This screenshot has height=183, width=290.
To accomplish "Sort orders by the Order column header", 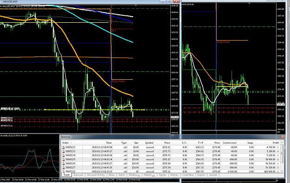I will pyautogui.click(x=65, y=143).
